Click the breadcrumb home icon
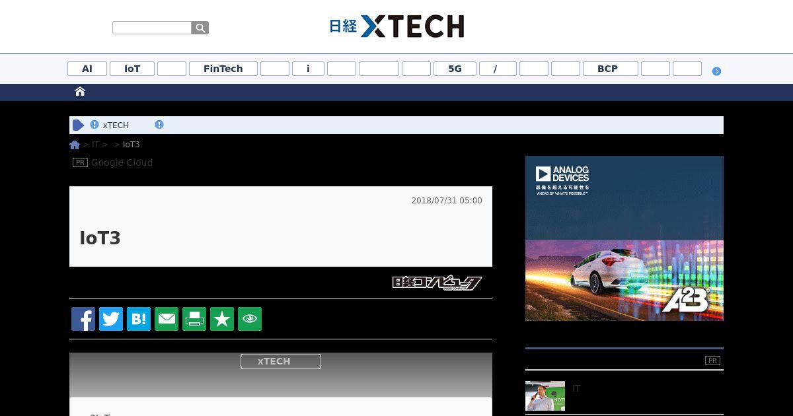The image size is (793, 416). tap(75, 145)
